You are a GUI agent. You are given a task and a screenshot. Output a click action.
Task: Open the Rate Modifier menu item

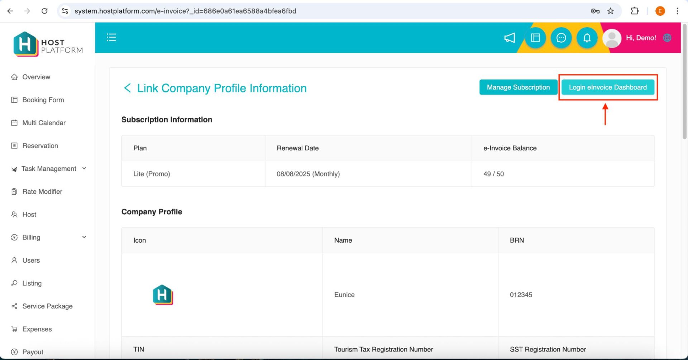[x=42, y=191]
